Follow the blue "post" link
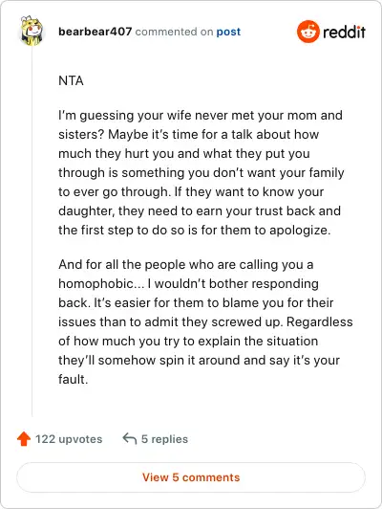The image size is (382, 509). coord(228,32)
